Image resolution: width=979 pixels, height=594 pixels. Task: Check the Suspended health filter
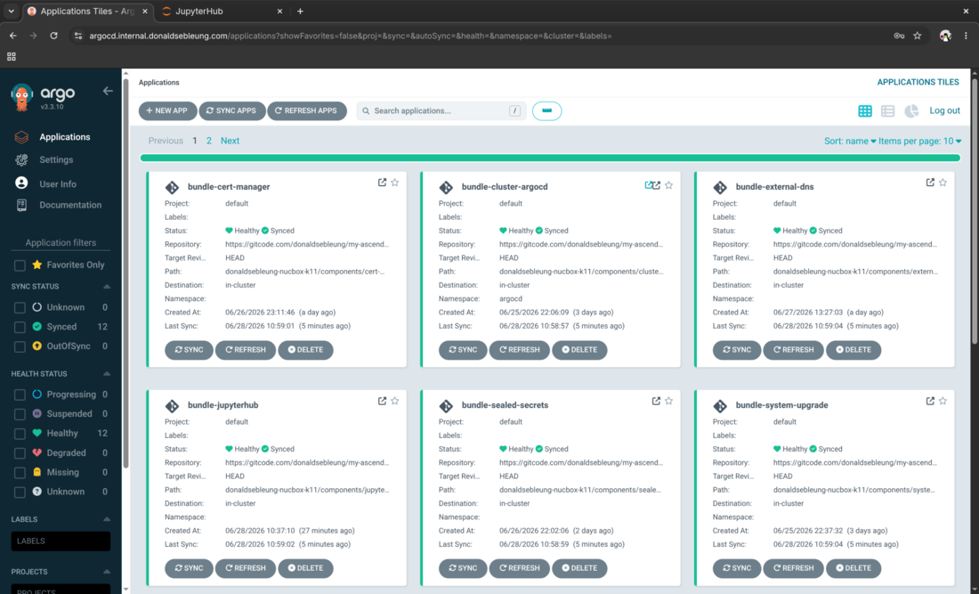(x=20, y=414)
